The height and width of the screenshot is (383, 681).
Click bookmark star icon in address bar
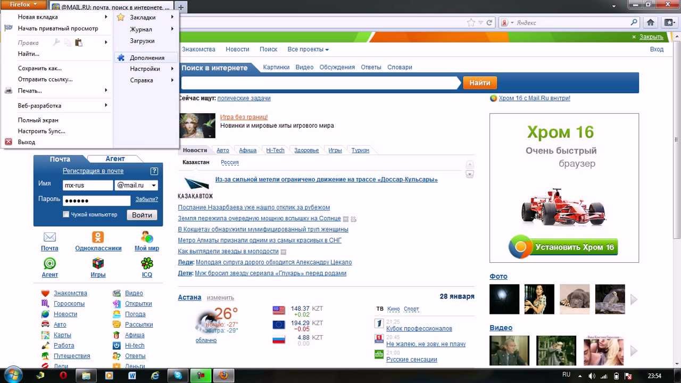click(471, 23)
